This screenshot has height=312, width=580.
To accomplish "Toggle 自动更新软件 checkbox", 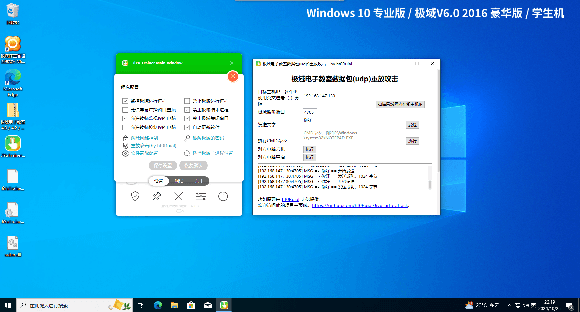I will (187, 127).
